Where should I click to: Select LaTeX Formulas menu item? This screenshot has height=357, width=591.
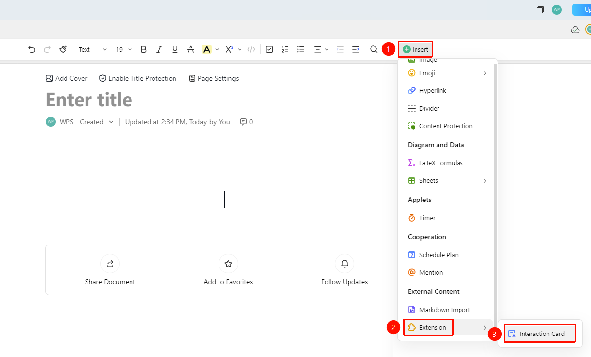click(x=447, y=163)
